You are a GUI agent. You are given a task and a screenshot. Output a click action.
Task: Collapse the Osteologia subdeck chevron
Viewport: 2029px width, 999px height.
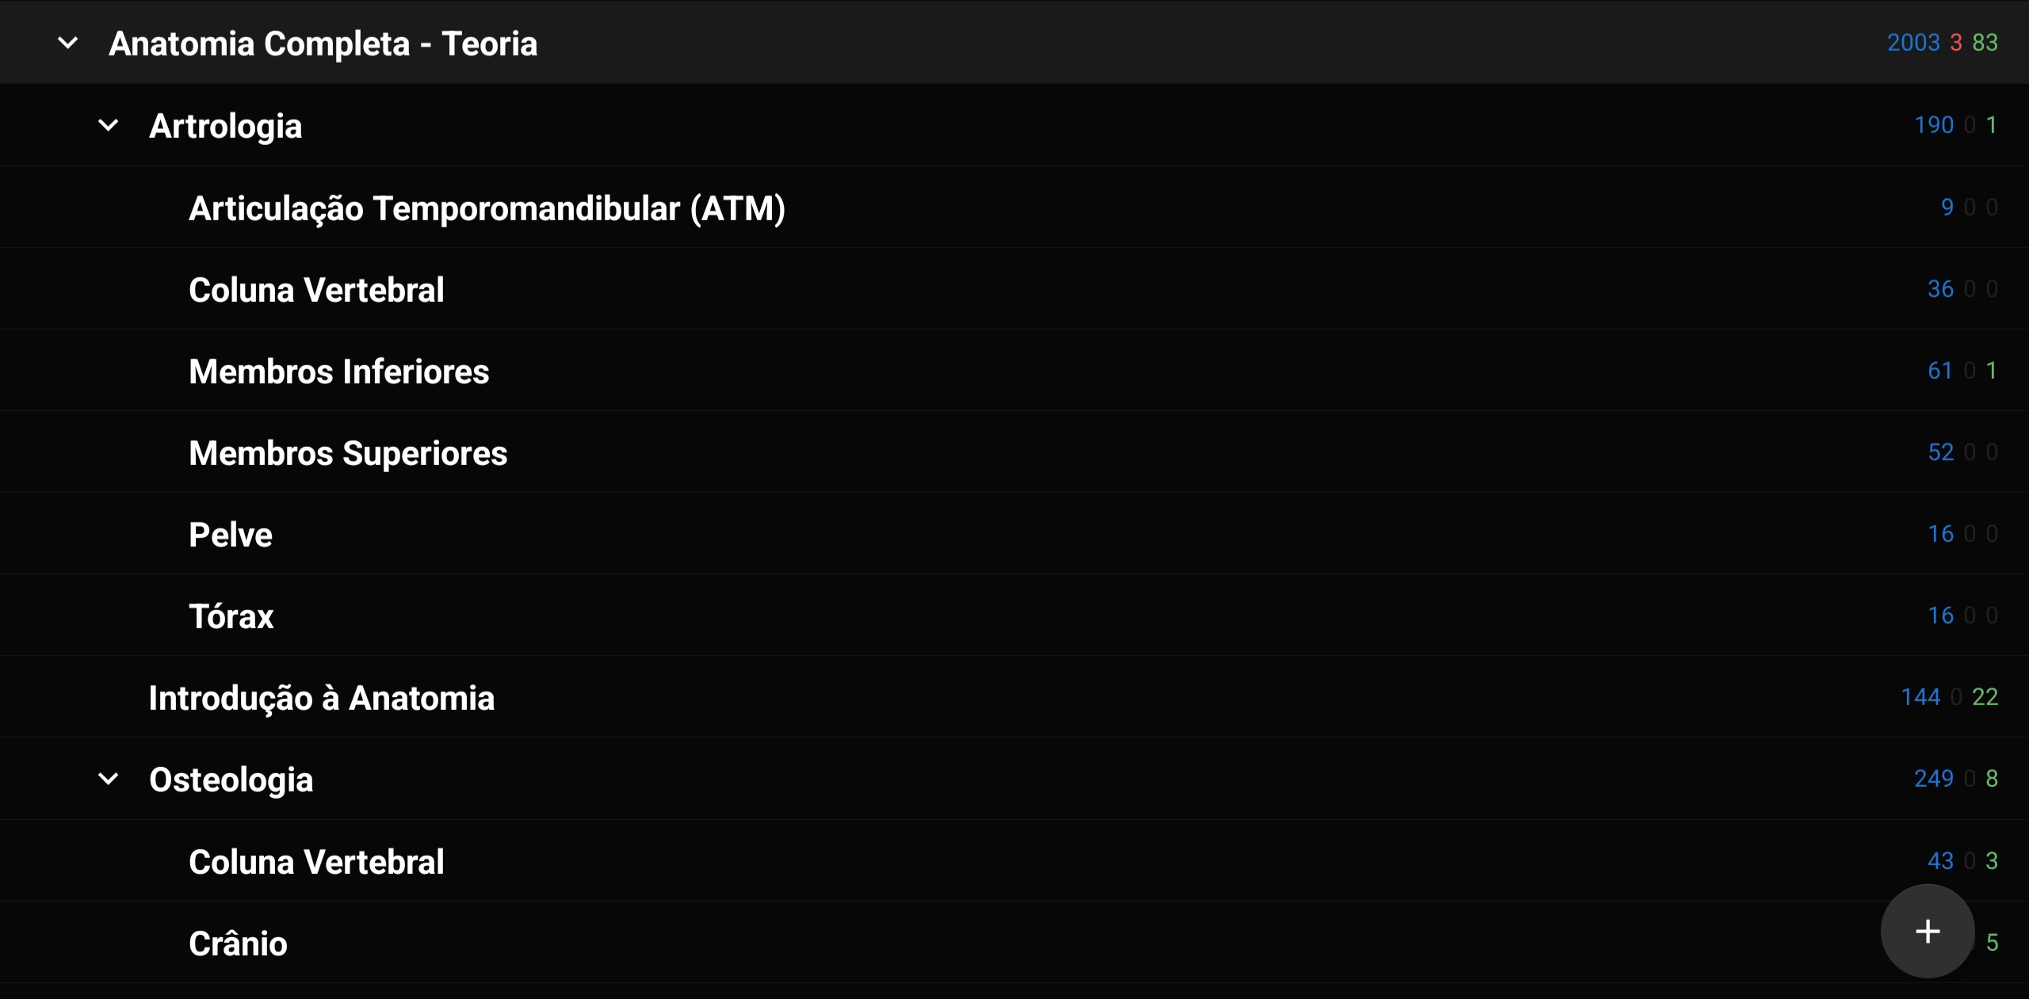(109, 780)
